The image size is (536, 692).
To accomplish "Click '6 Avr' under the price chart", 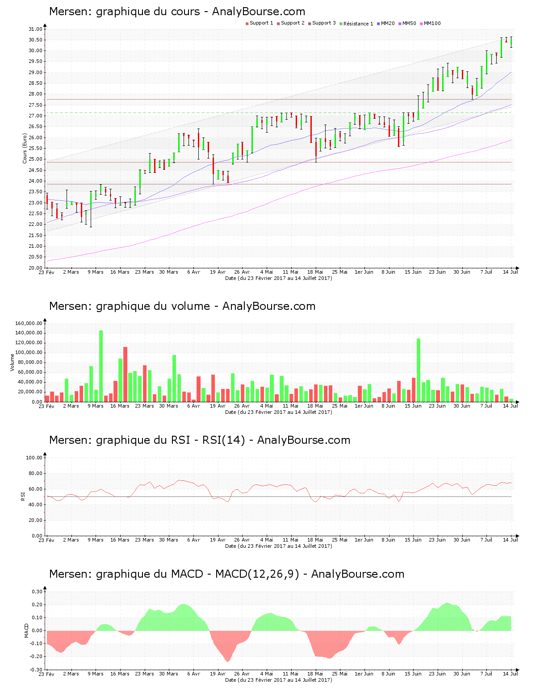I will pos(193,272).
